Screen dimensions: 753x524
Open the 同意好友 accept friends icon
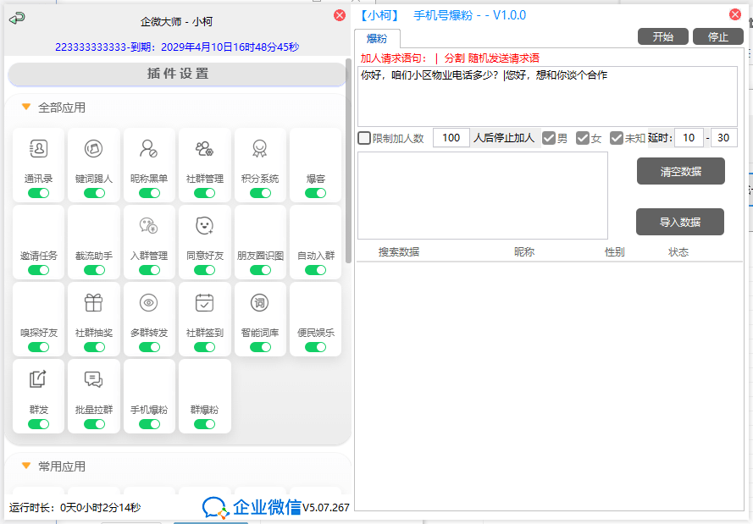click(205, 225)
